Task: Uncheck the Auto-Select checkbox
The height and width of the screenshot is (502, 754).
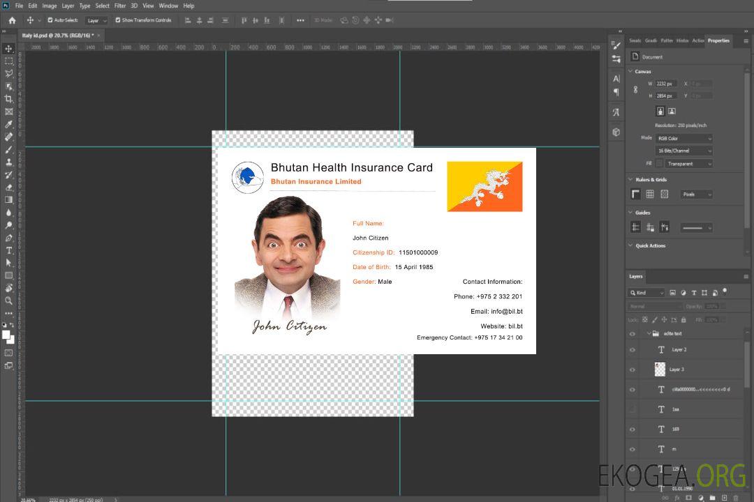Action: [x=50, y=20]
